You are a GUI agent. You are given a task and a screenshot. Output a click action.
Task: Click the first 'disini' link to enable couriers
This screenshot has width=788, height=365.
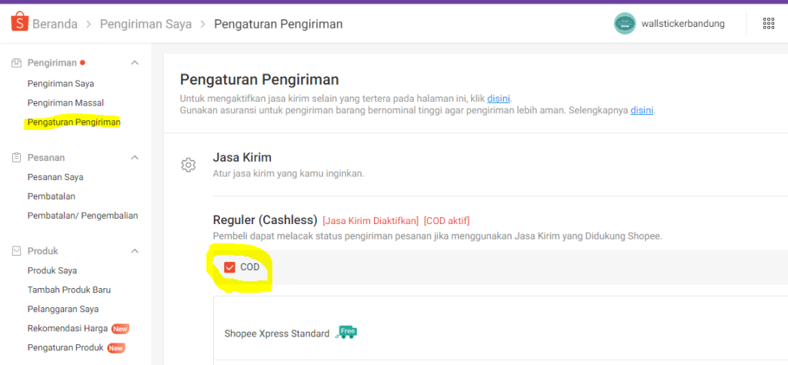click(498, 99)
